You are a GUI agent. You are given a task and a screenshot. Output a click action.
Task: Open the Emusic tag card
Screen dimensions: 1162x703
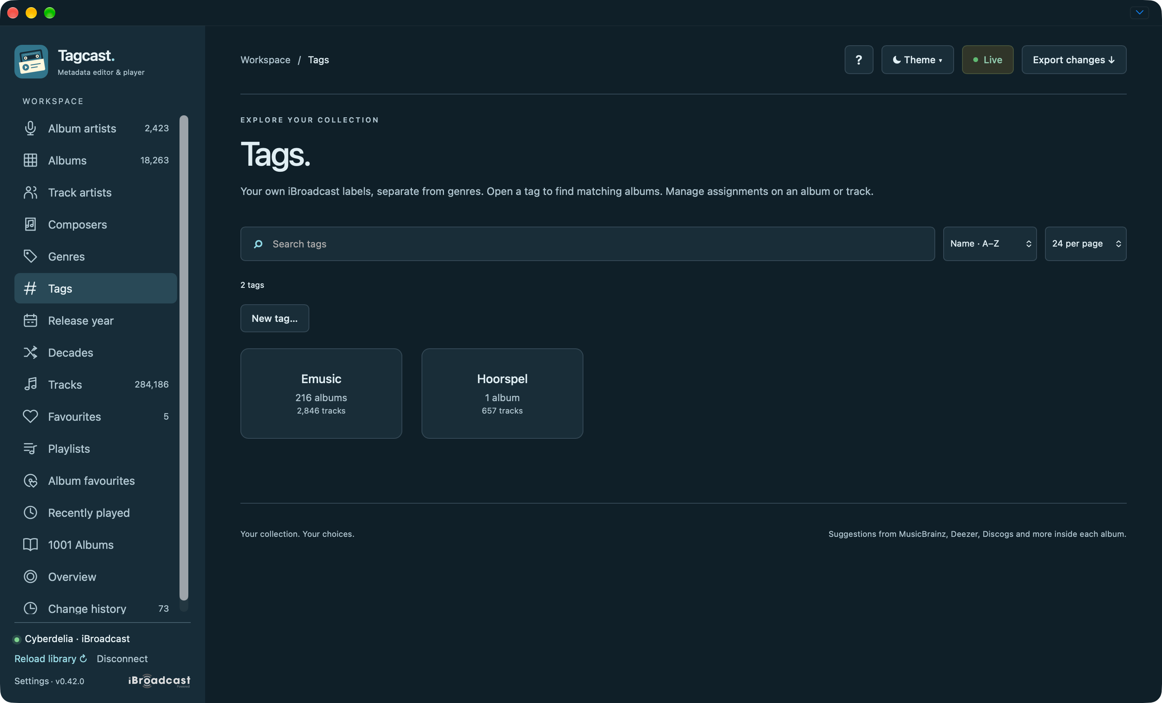(x=321, y=394)
